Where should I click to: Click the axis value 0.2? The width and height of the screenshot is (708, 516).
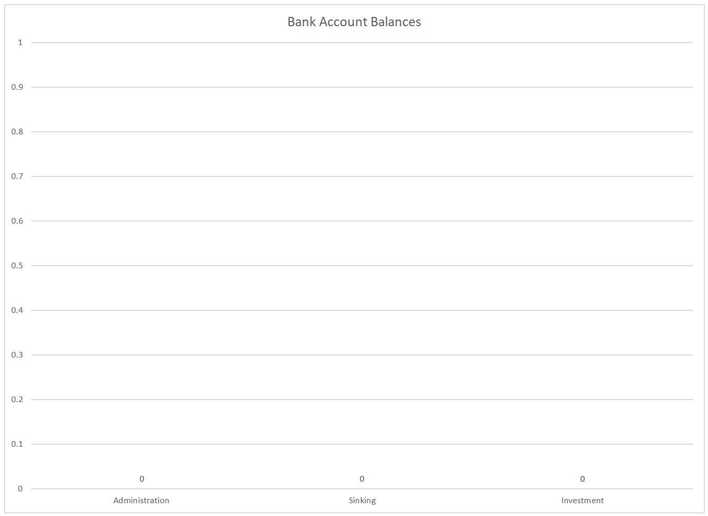(17, 400)
